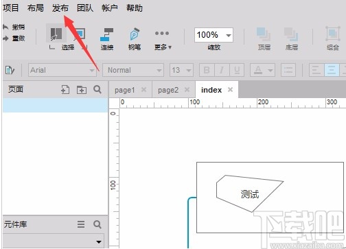This screenshot has width=346, height=249.
Task: Open the 更多 tools dropdown
Action: point(163,40)
